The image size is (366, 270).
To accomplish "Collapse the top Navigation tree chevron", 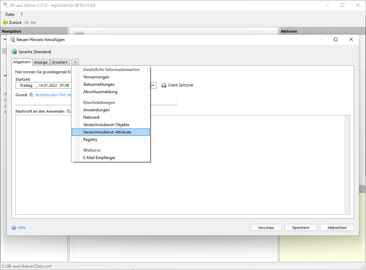I will tap(5, 39).
